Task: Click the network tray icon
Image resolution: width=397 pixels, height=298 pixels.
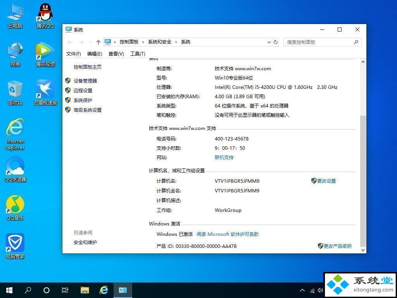Action: point(312,290)
